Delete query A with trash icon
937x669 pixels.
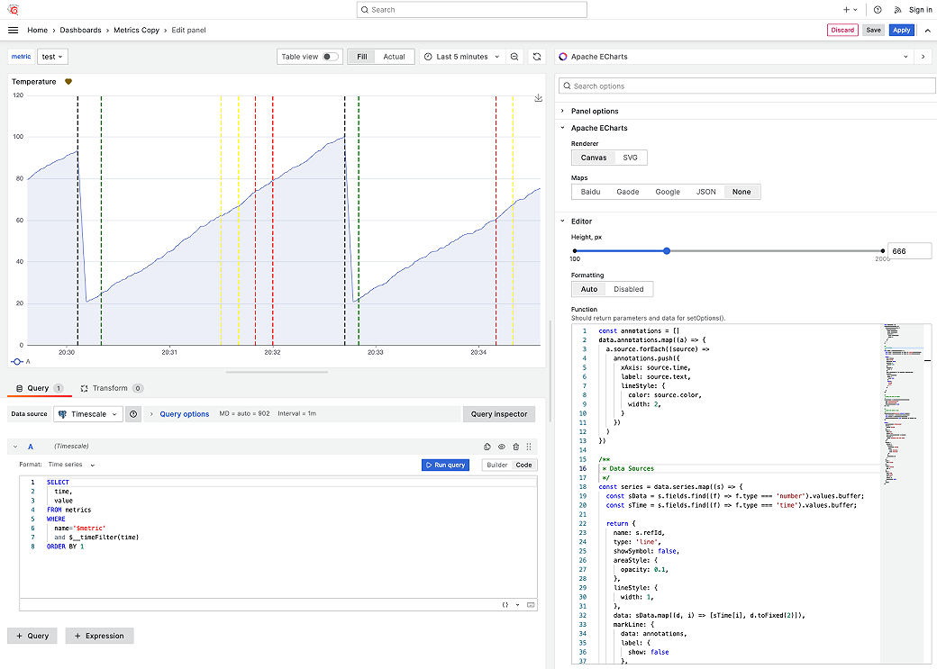click(515, 447)
